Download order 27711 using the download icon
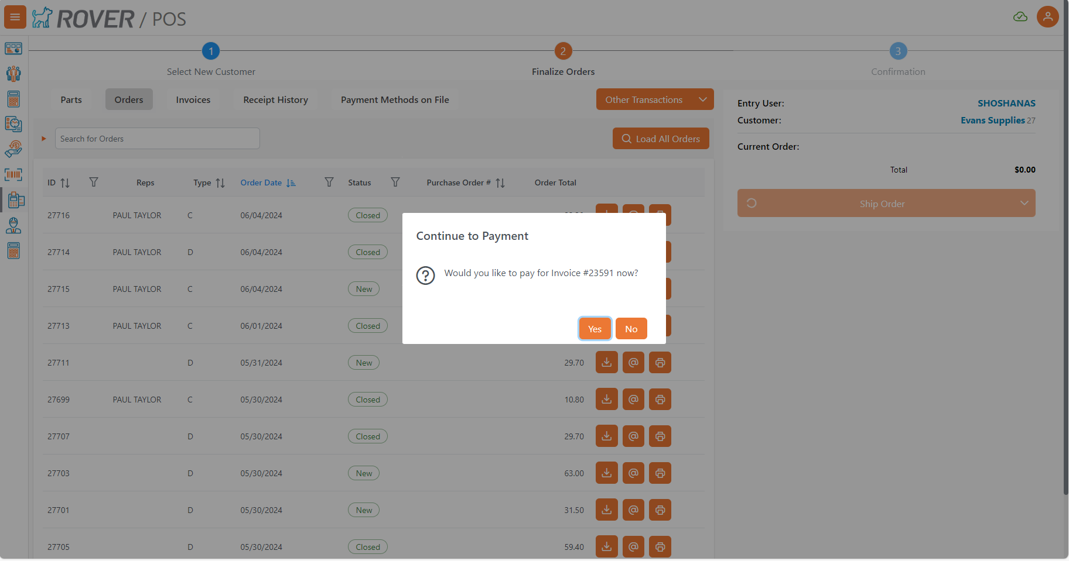1069x561 pixels. [606, 362]
